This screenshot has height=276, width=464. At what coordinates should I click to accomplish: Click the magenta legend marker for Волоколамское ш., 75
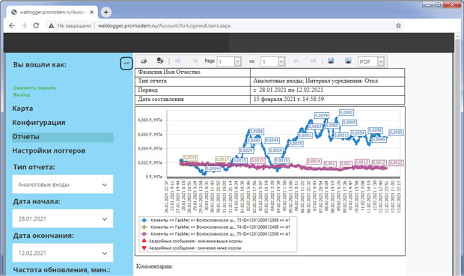pyautogui.click(x=144, y=233)
